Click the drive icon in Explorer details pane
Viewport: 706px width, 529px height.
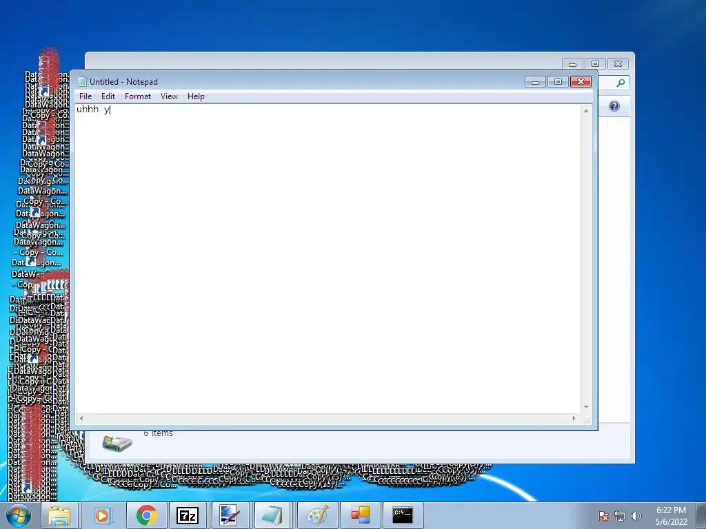tap(117, 443)
